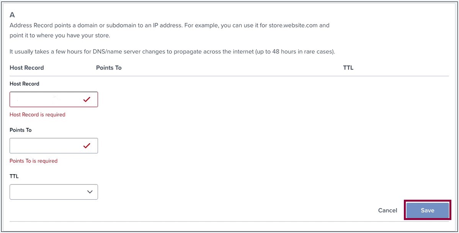The height and width of the screenshot is (233, 459).
Task: Click the Host Record column header
Action: click(27, 68)
